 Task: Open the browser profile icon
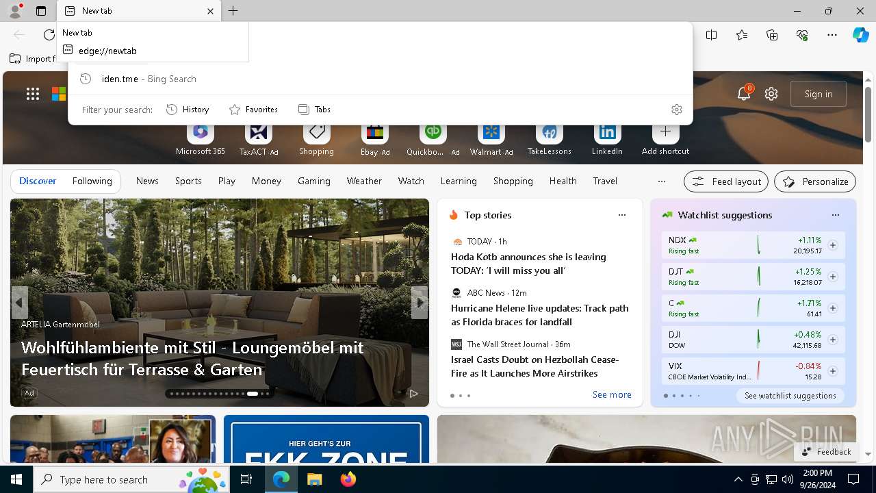click(14, 11)
